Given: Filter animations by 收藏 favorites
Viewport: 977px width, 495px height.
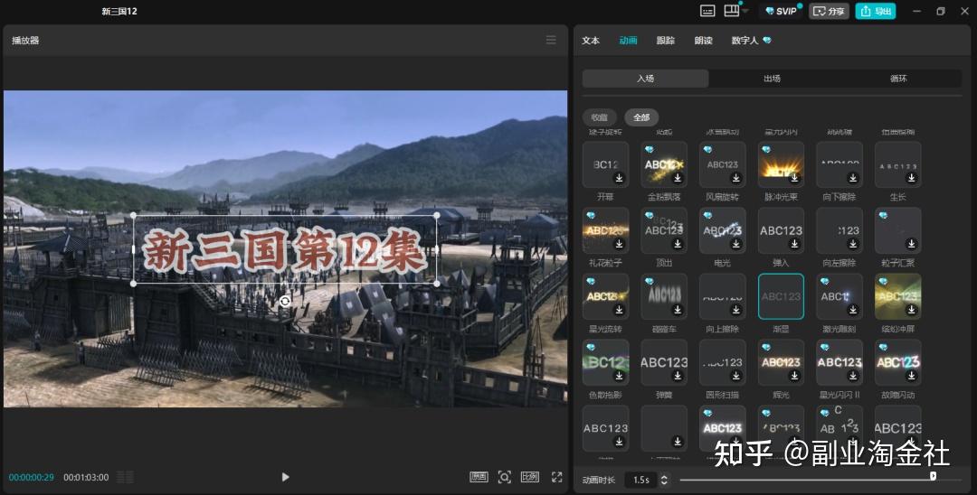Looking at the screenshot, I should 600,117.
